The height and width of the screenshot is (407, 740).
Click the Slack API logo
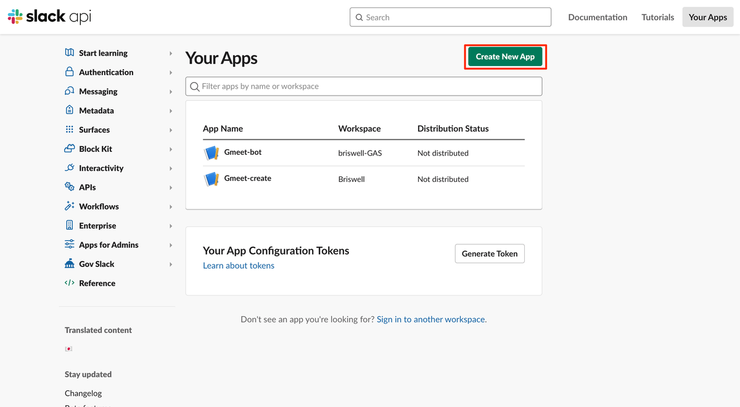click(x=49, y=17)
